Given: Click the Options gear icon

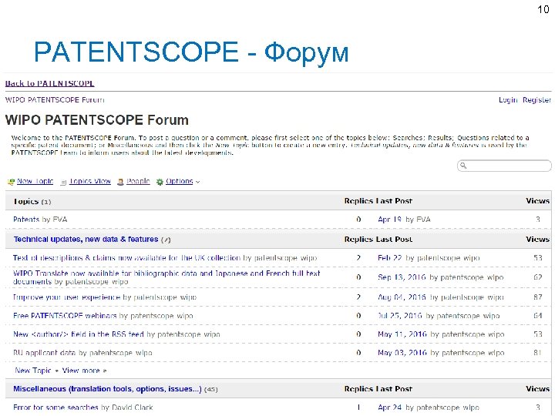Looking at the screenshot, I should [x=160, y=182].
